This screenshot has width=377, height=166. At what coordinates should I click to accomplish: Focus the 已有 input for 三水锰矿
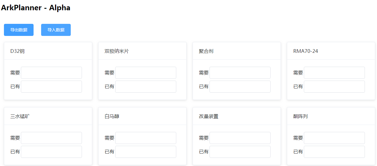tap(51, 152)
